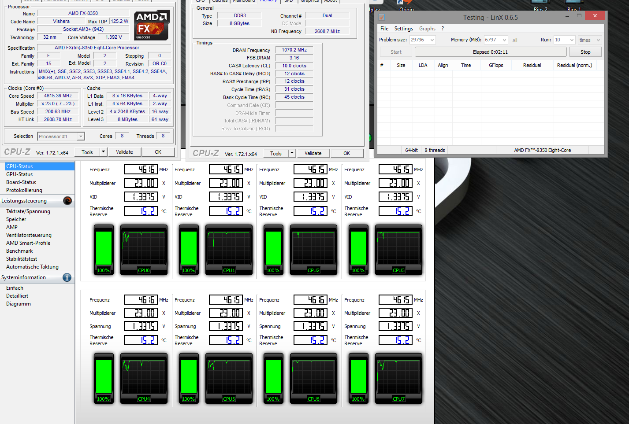Click the CPU5 usage history graph
Viewport: 629px width, 424px height.
[229, 378]
